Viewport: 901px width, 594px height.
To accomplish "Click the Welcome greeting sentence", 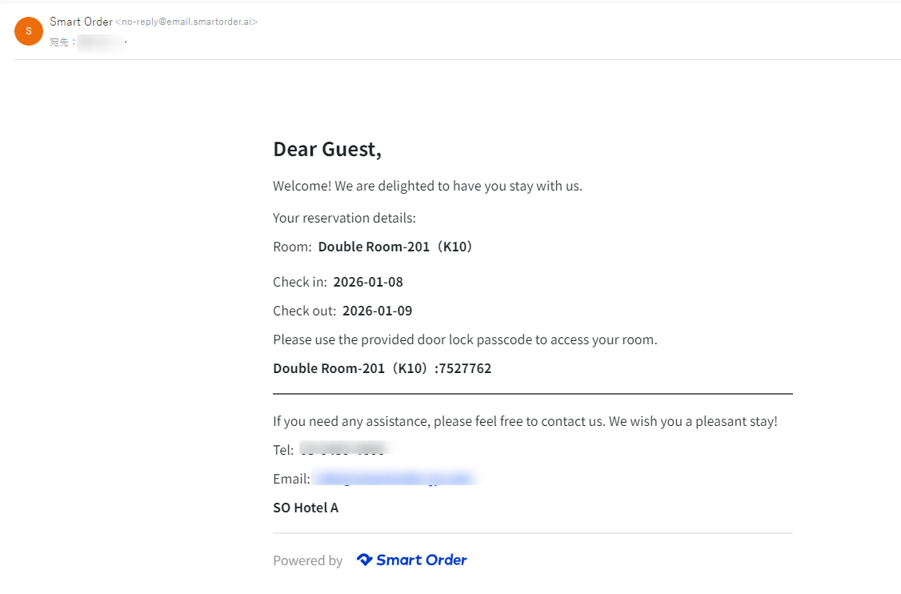I will tap(427, 187).
